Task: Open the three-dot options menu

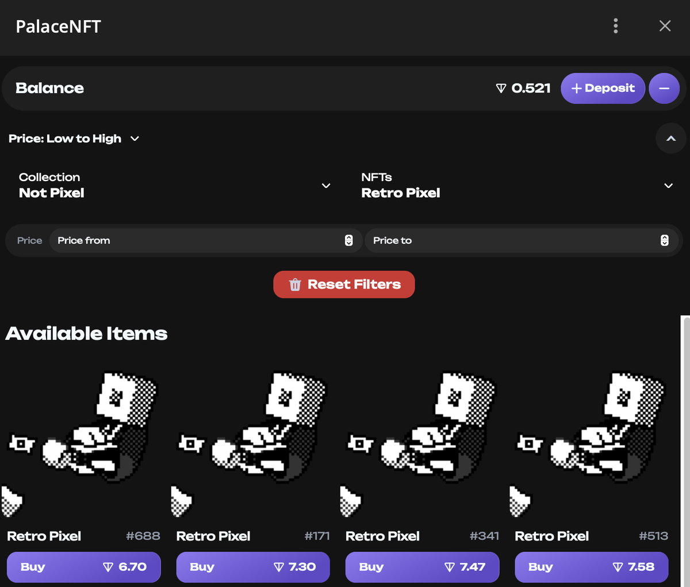Action: coord(615,26)
